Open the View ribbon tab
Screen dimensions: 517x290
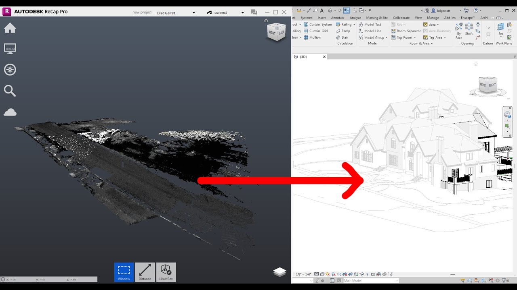pos(418,18)
